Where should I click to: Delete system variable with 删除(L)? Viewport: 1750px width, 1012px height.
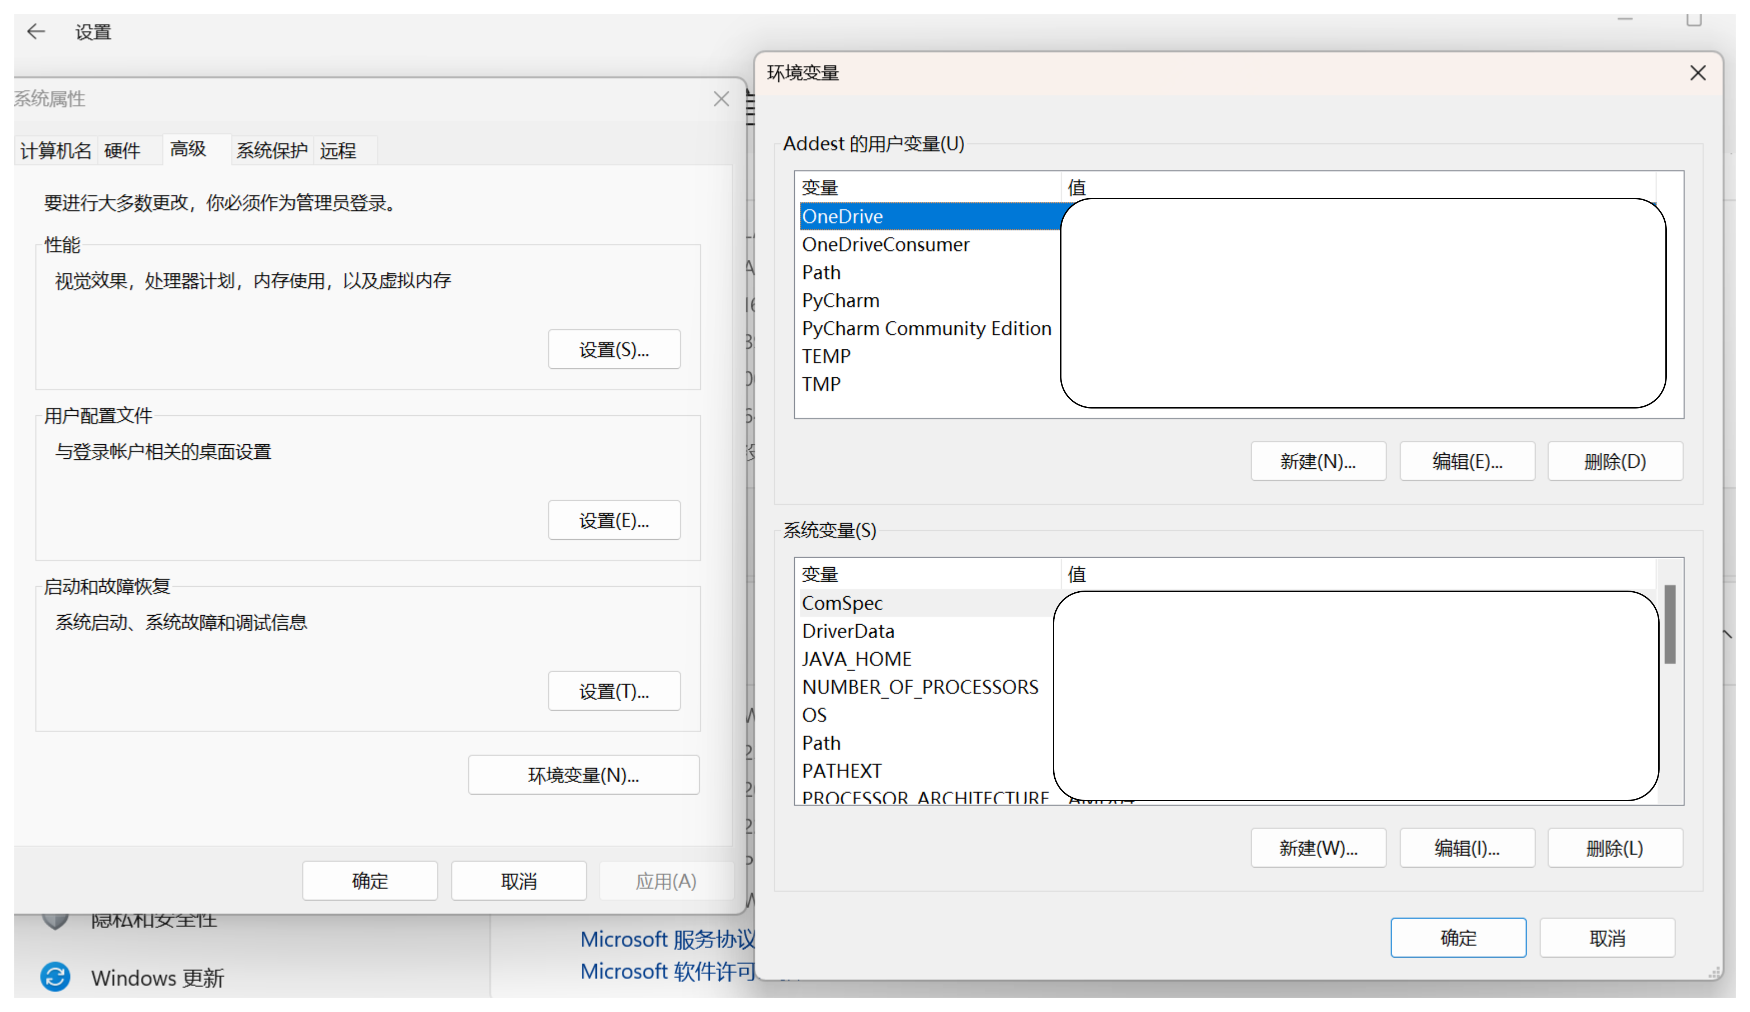click(x=1614, y=848)
